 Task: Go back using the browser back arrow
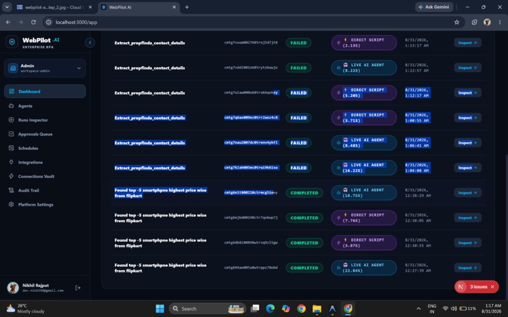8,22
